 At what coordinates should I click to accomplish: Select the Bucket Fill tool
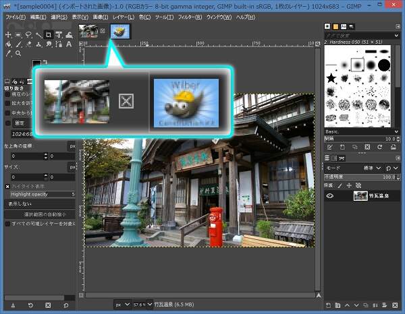point(8,44)
